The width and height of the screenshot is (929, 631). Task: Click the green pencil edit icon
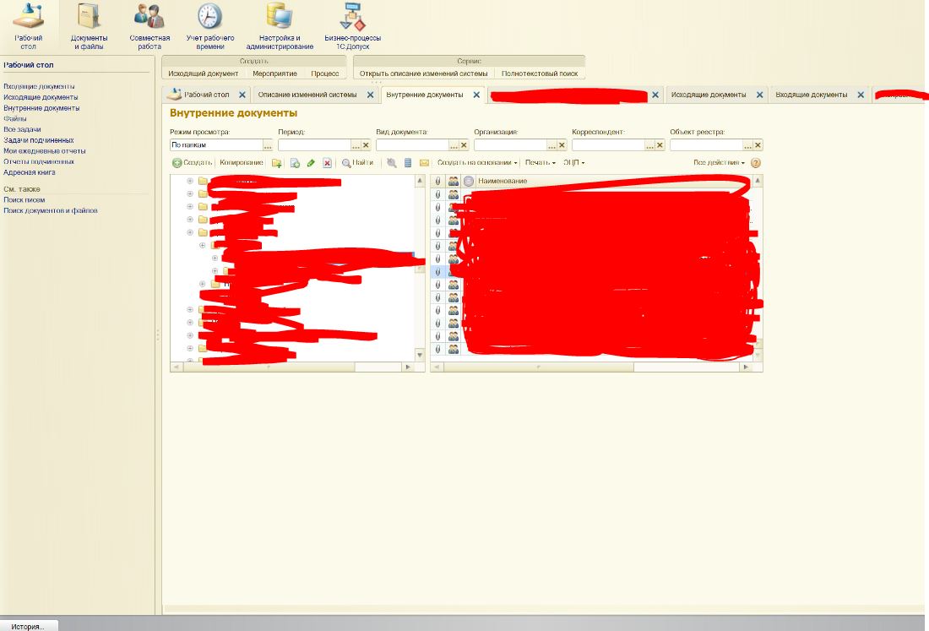click(311, 163)
